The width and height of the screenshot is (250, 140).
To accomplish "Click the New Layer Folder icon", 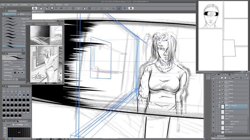I will pyautogui.click(x=229, y=78).
